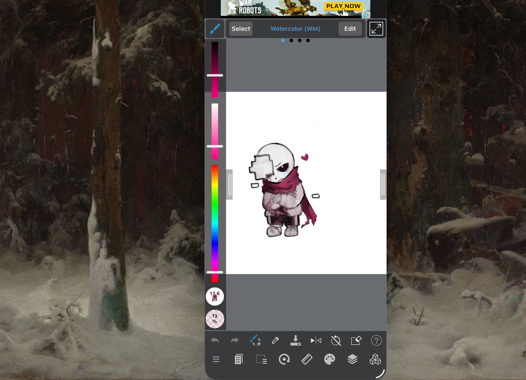
Task: Go to second brush page dot
Action: click(291, 40)
